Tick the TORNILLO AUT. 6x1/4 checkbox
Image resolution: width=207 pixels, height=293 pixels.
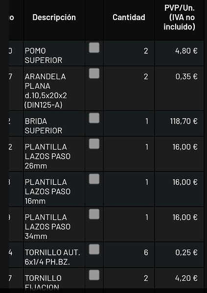[x=94, y=249]
